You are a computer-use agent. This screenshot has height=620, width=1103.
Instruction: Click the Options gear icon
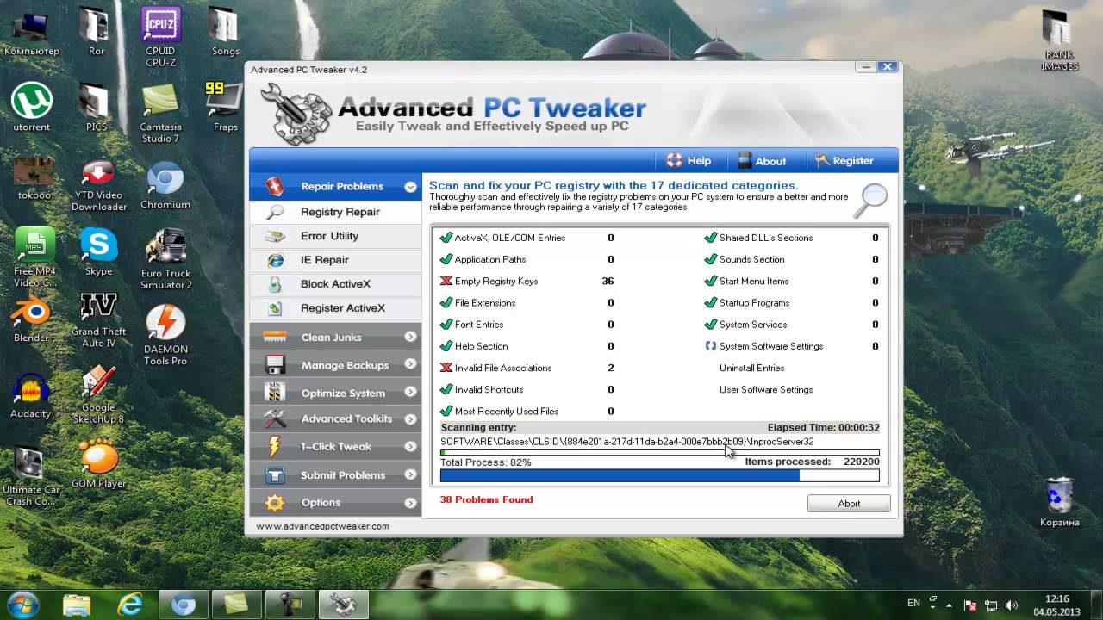(x=275, y=503)
